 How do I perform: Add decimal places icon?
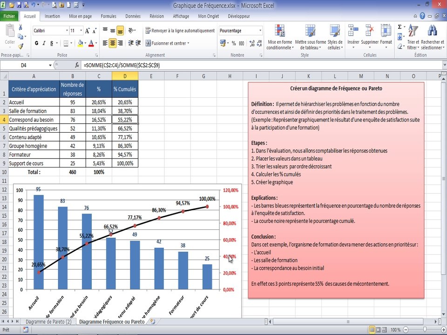252,43
